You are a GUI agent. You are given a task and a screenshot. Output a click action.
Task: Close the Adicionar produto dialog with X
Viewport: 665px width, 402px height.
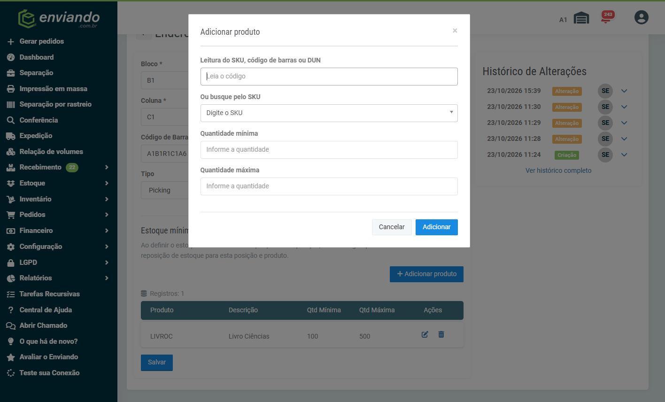pyautogui.click(x=455, y=31)
